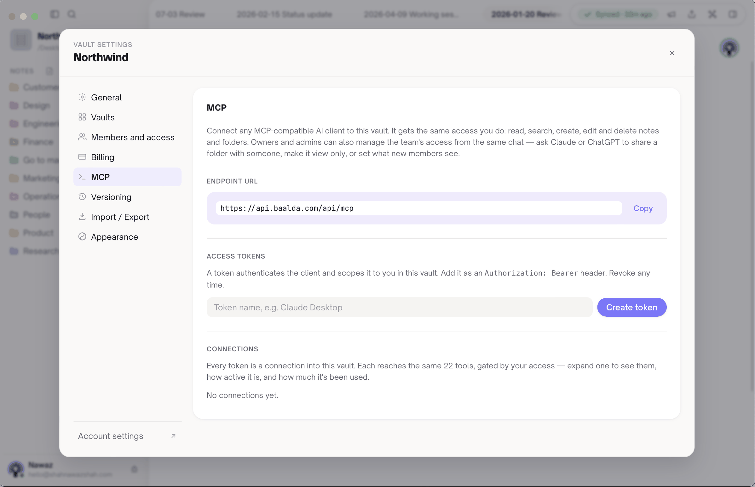Switch to 2026-04-09 Working session tab
This screenshot has height=487, width=755.
click(x=411, y=14)
